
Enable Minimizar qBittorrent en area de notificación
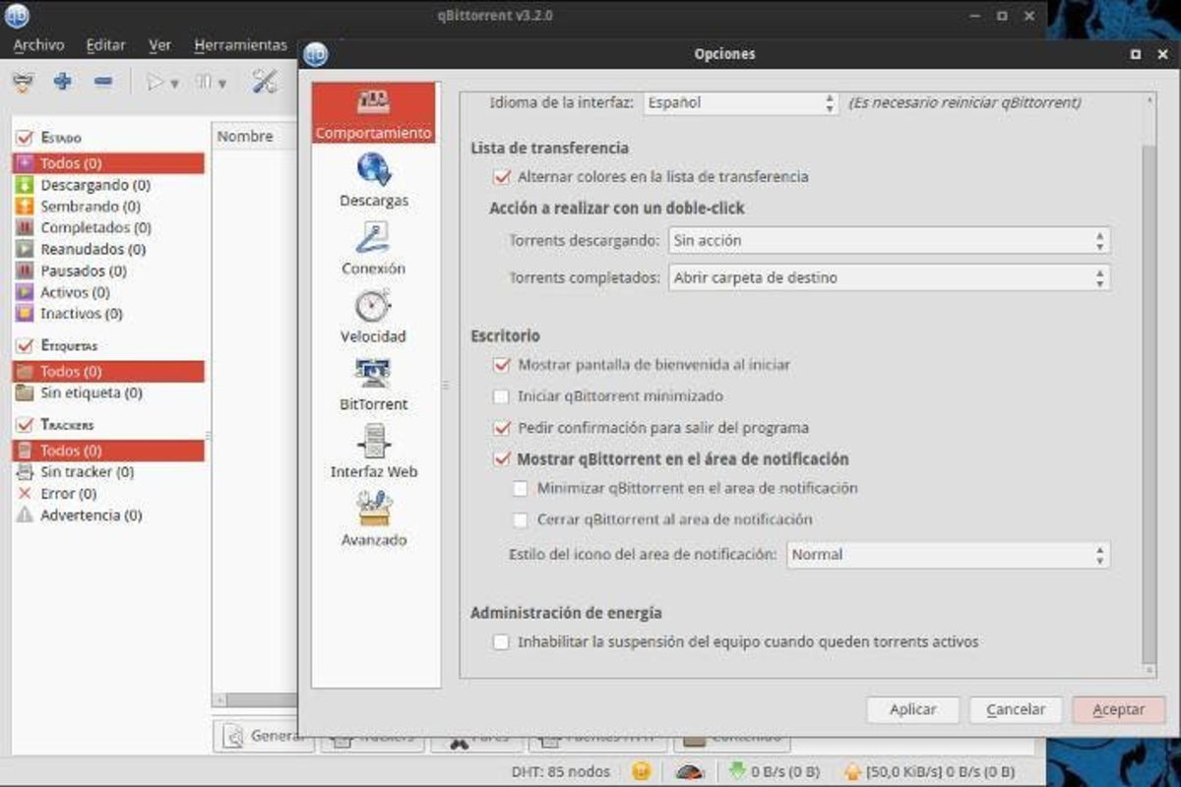[521, 488]
